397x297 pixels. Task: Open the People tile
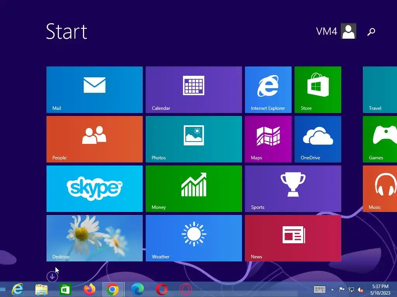click(95, 139)
